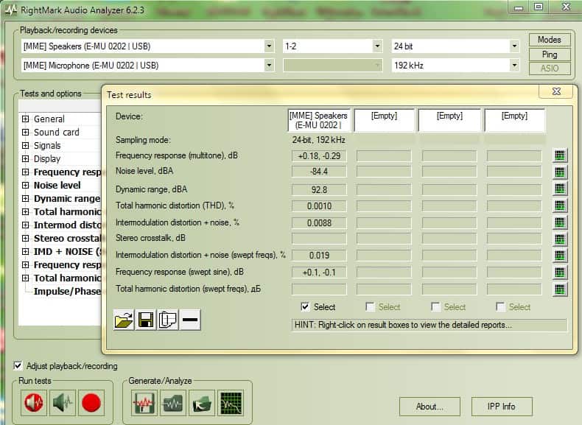Run the playback/recording loopback test
The height and width of the screenshot is (425, 582).
(x=34, y=402)
